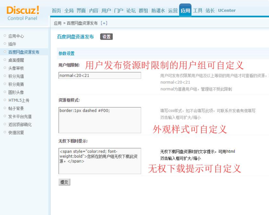The width and height of the screenshot is (269, 215).
Task: Open the 用户 top menu
Action: click(106, 11)
